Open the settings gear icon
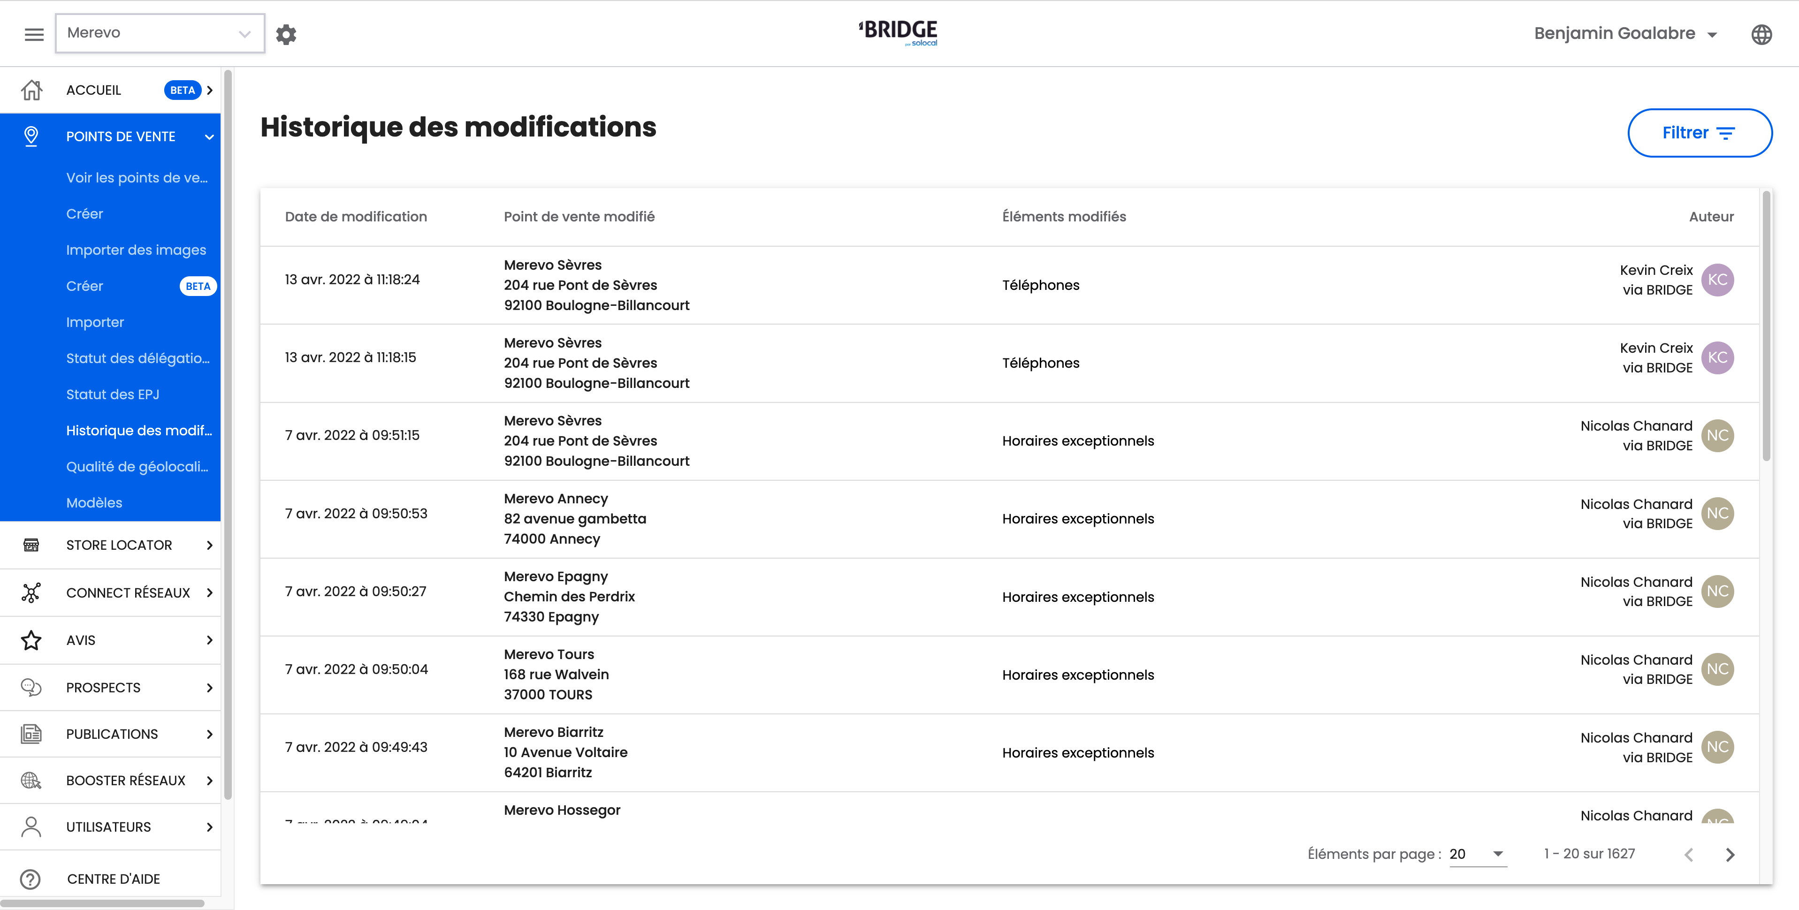This screenshot has width=1799, height=910. [286, 34]
